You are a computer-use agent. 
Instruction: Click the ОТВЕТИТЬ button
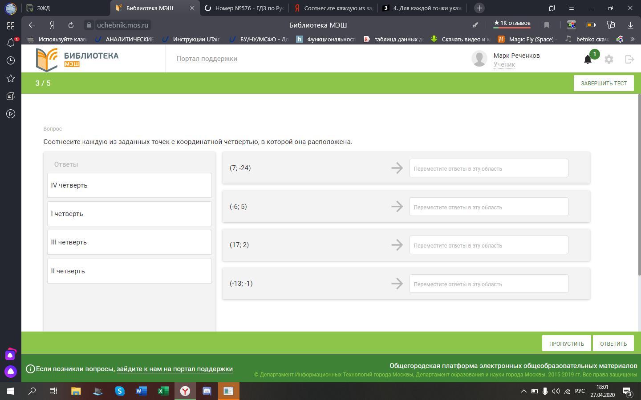coord(613,344)
